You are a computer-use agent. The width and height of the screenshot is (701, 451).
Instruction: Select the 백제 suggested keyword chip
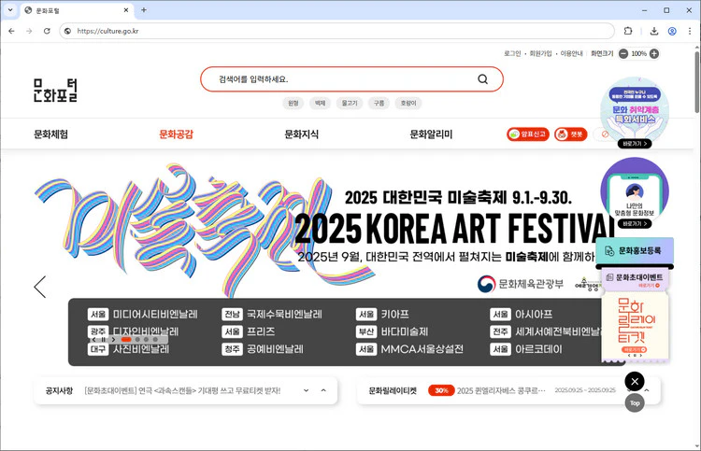(320, 103)
